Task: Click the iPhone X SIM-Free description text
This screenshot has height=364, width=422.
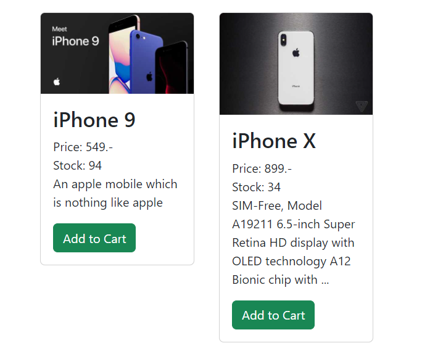Action: click(293, 242)
